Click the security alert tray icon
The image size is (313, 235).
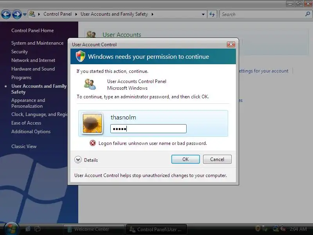[x=258, y=228]
